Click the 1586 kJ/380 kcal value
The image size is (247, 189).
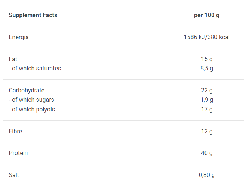point(207,37)
